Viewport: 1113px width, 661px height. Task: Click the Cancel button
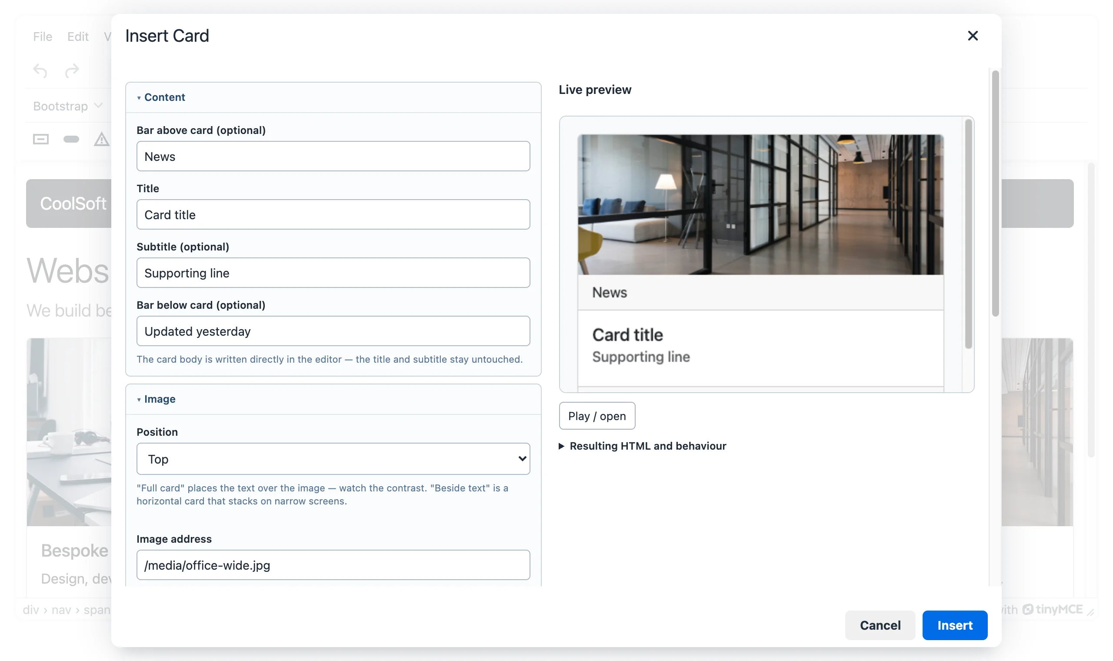880,625
